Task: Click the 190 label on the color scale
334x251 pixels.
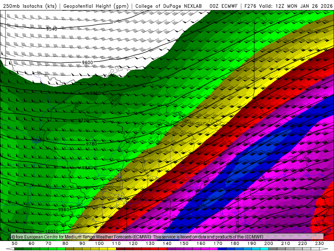Action: pos(252,243)
